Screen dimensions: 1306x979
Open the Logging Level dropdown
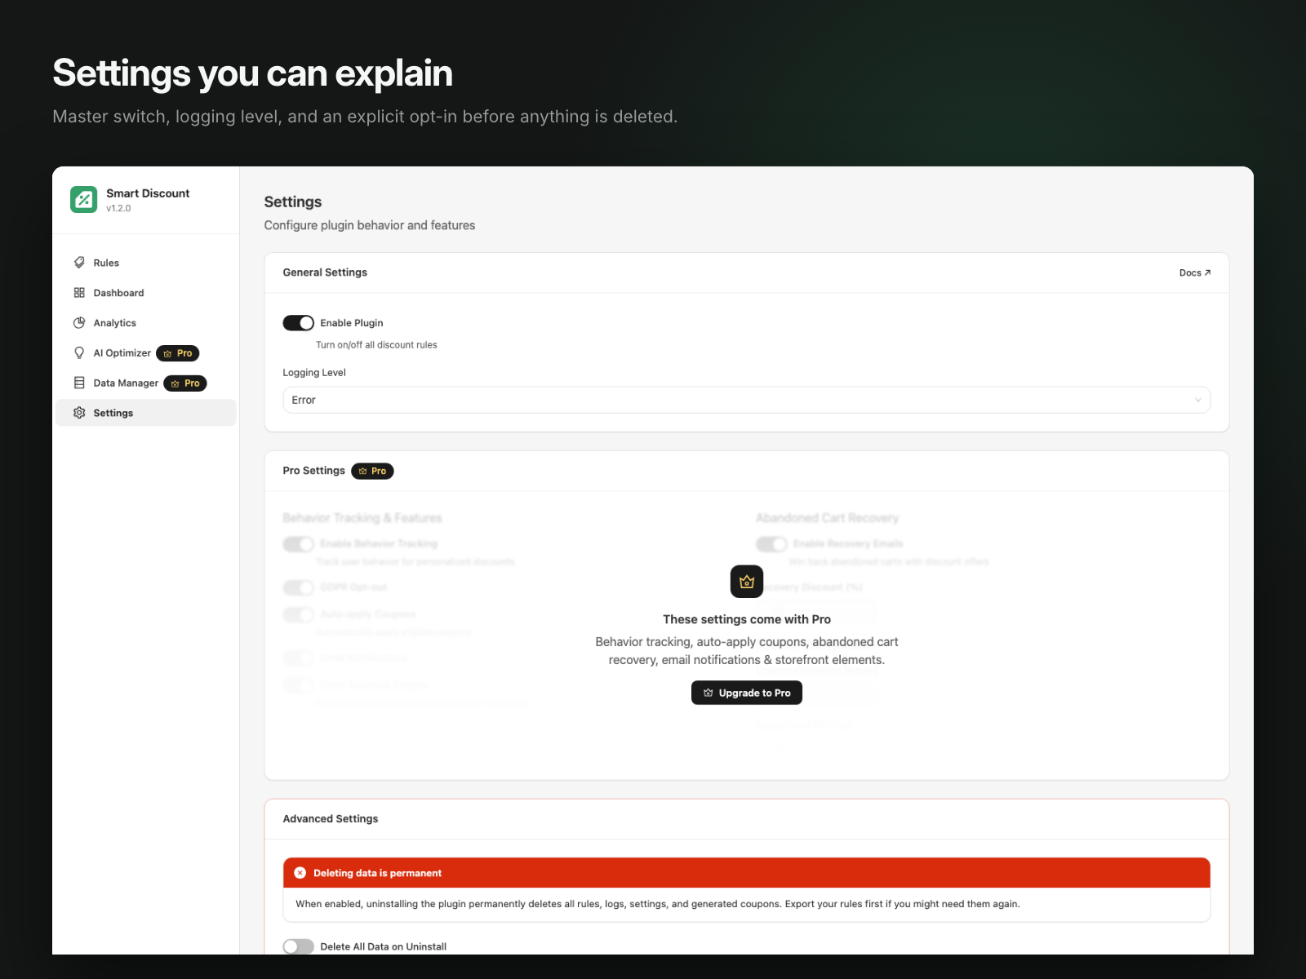coord(746,400)
